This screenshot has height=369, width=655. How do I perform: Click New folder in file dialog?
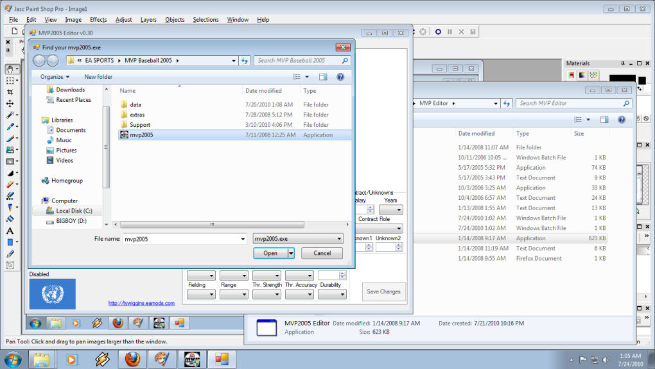coord(98,77)
